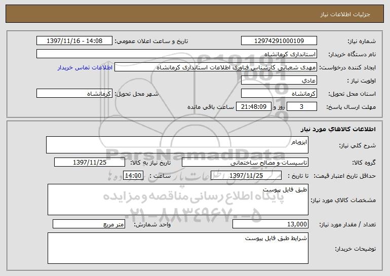This screenshot has width=390, height=276.
Task: Select the remaining time field 21:48:09
Action: click(x=253, y=107)
